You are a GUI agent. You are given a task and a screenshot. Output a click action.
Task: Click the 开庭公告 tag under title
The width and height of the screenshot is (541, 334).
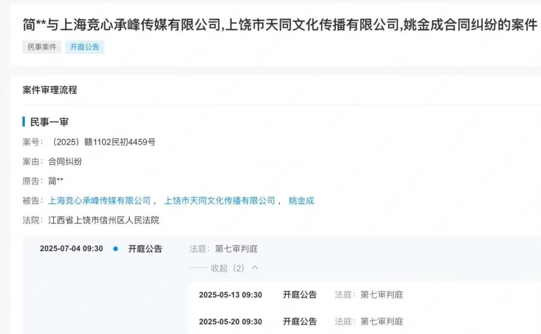click(84, 47)
